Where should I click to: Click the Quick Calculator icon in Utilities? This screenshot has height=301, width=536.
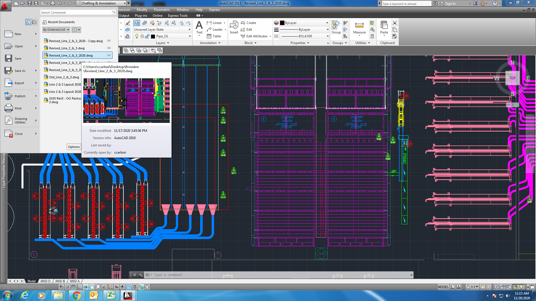(372, 36)
